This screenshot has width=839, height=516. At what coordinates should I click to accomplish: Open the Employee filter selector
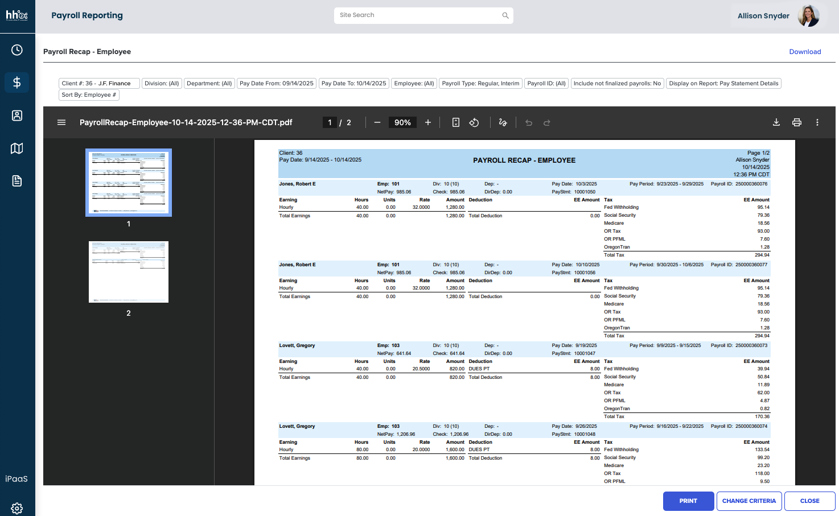pos(414,83)
